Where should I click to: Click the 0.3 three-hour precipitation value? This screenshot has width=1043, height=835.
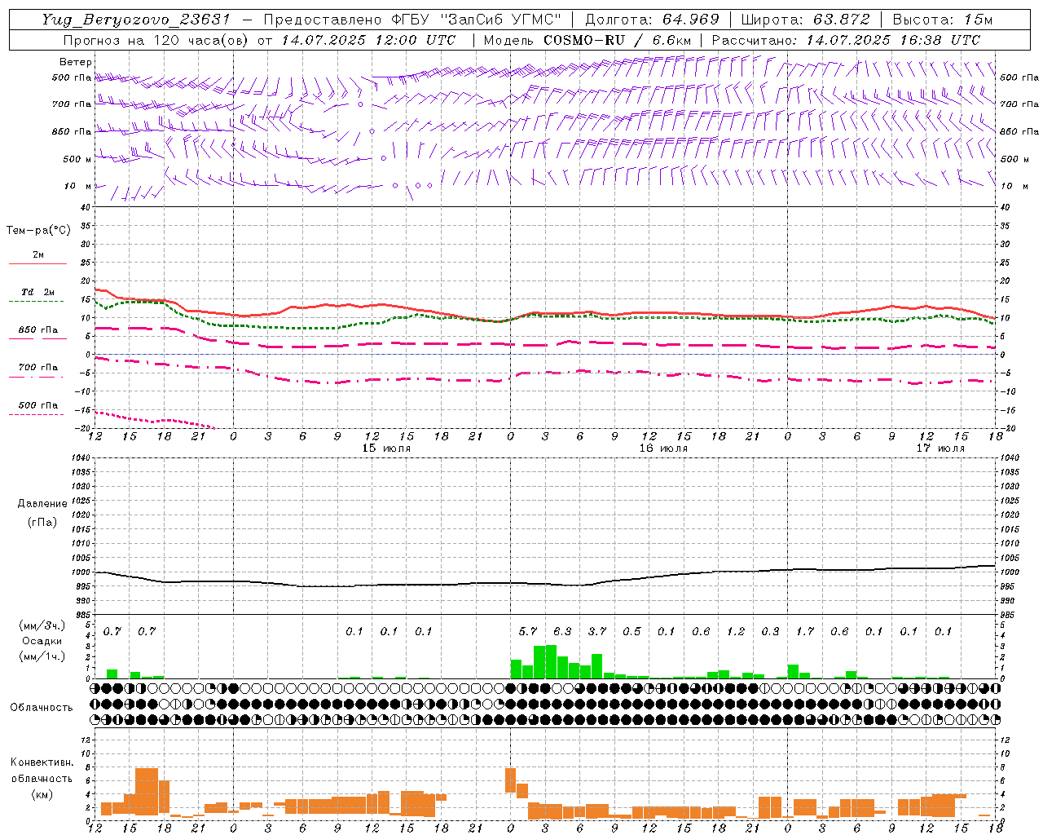[770, 631]
